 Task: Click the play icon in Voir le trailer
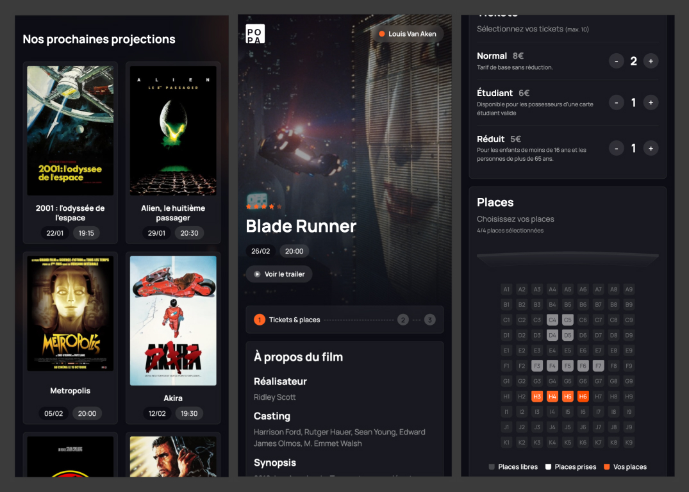(257, 274)
